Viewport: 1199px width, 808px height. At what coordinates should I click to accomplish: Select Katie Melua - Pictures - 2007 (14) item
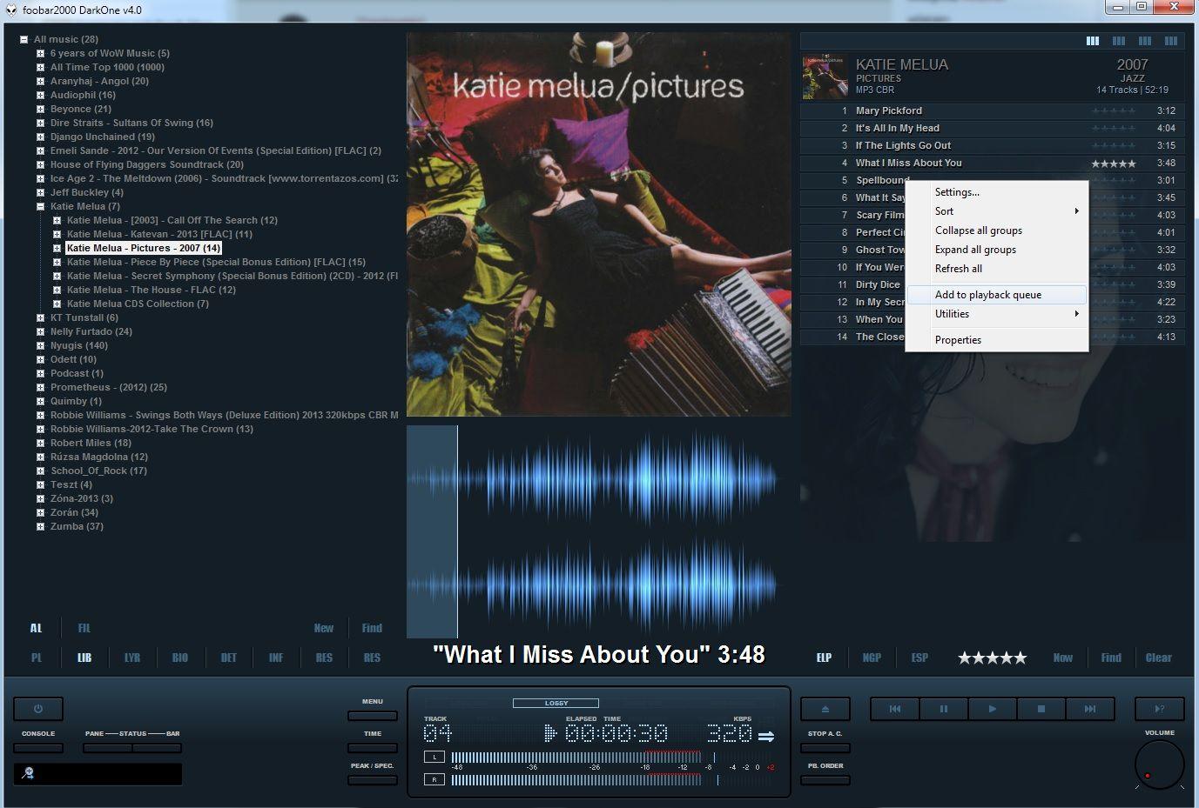(144, 248)
